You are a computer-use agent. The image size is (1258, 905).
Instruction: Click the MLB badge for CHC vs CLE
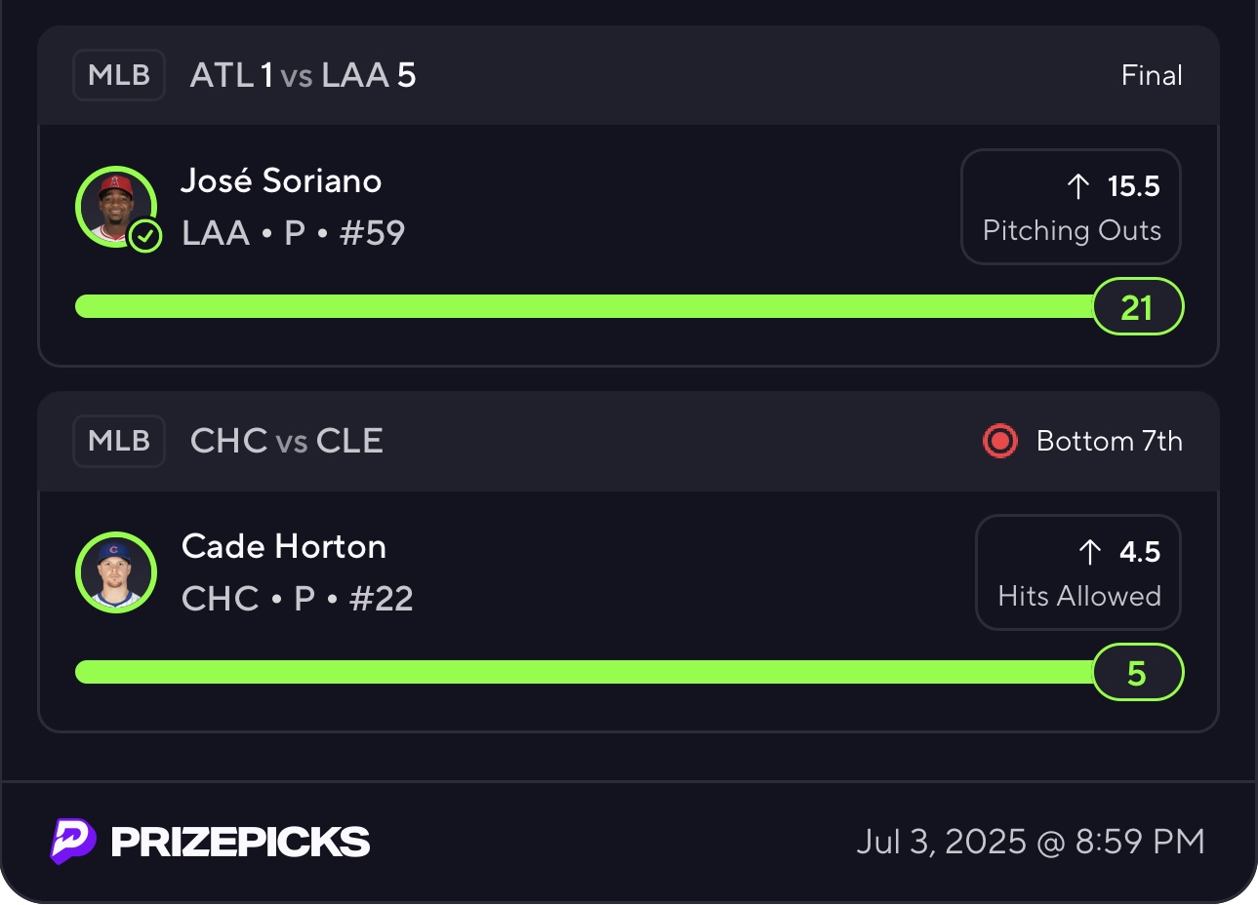coord(119,441)
